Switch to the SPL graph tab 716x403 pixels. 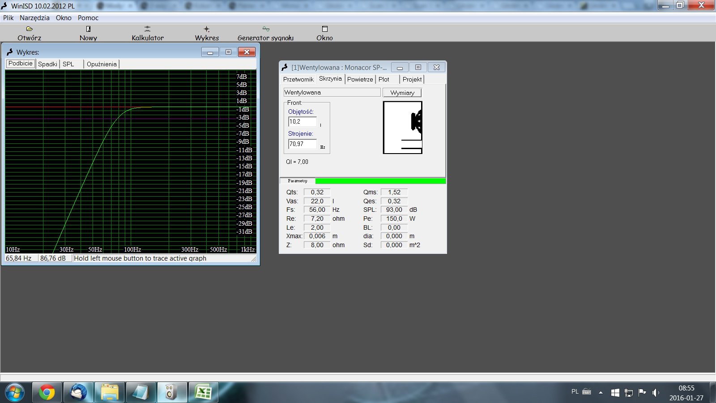pyautogui.click(x=68, y=64)
